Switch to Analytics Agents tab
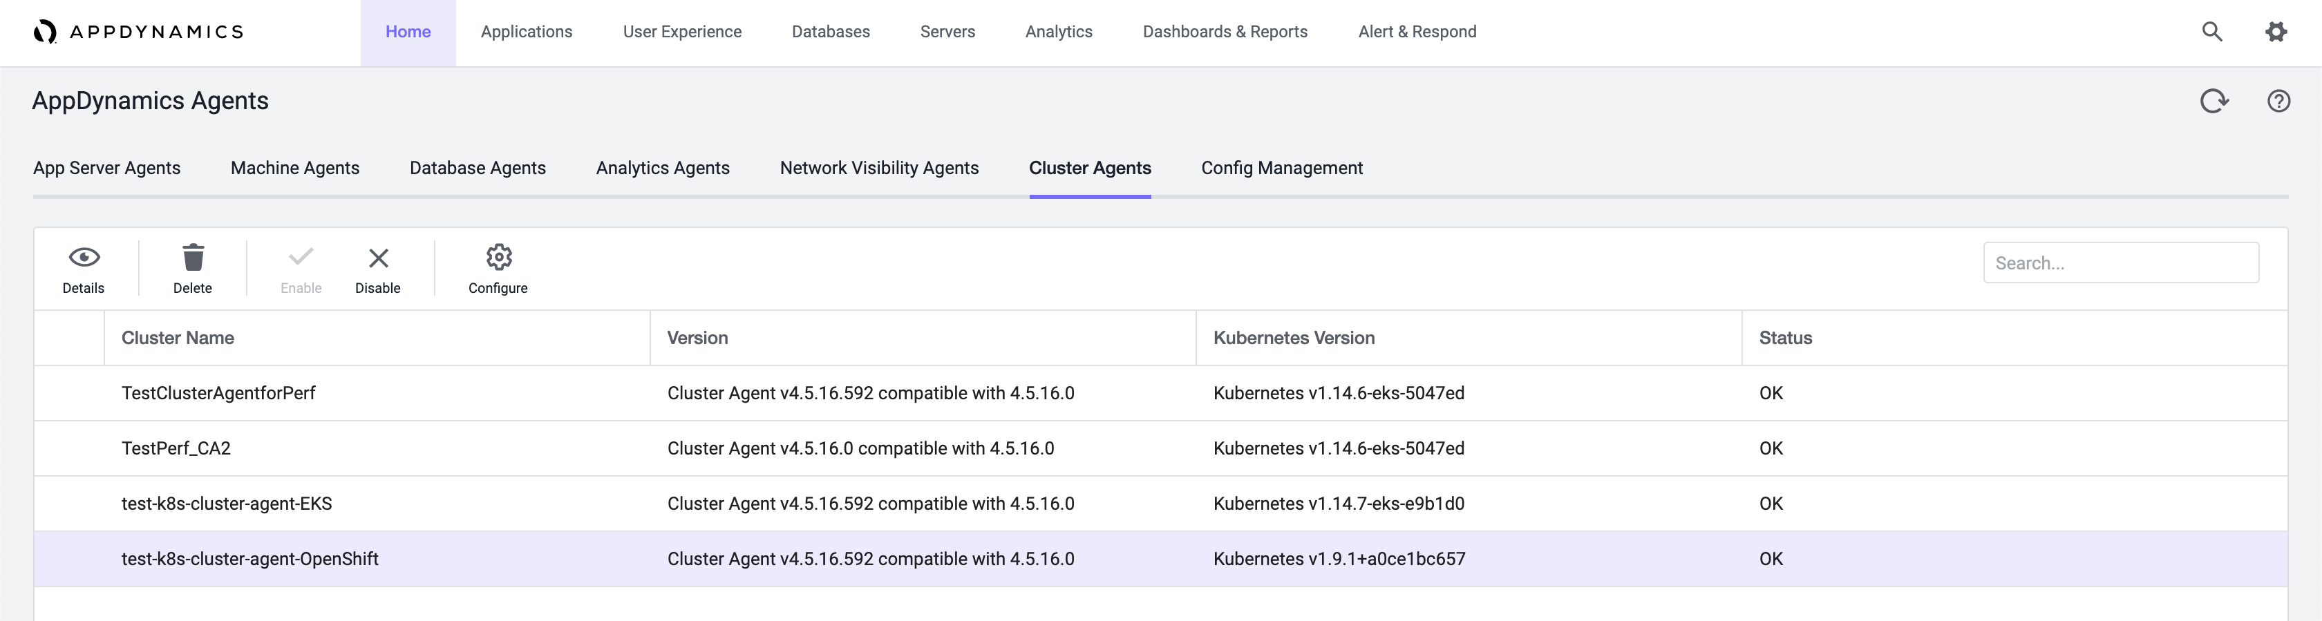The width and height of the screenshot is (2322, 621). [x=663, y=169]
